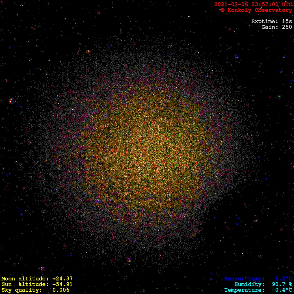294x294 pixels.
Task: Click the Humidity label
Action: pyautogui.click(x=249, y=284)
